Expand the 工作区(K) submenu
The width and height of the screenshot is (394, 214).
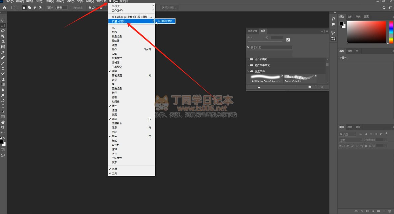pyautogui.click(x=131, y=10)
